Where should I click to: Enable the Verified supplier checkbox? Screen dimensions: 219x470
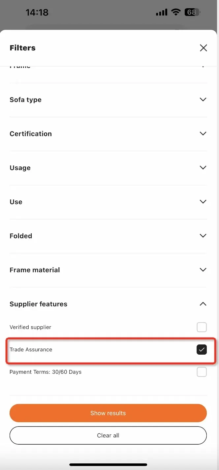click(x=202, y=327)
